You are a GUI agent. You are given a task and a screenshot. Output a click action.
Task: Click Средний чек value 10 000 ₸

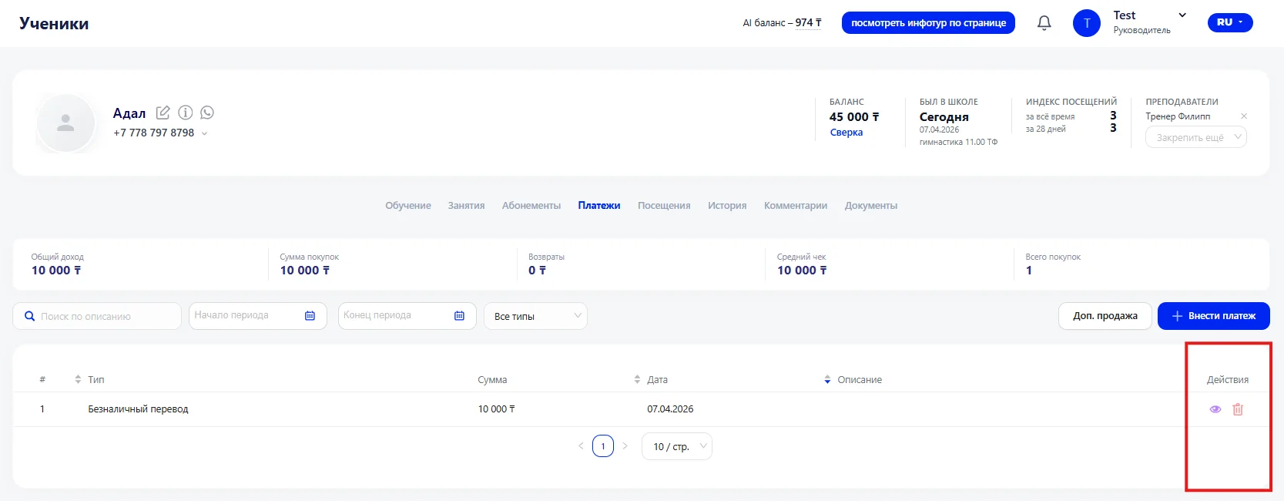tap(802, 271)
